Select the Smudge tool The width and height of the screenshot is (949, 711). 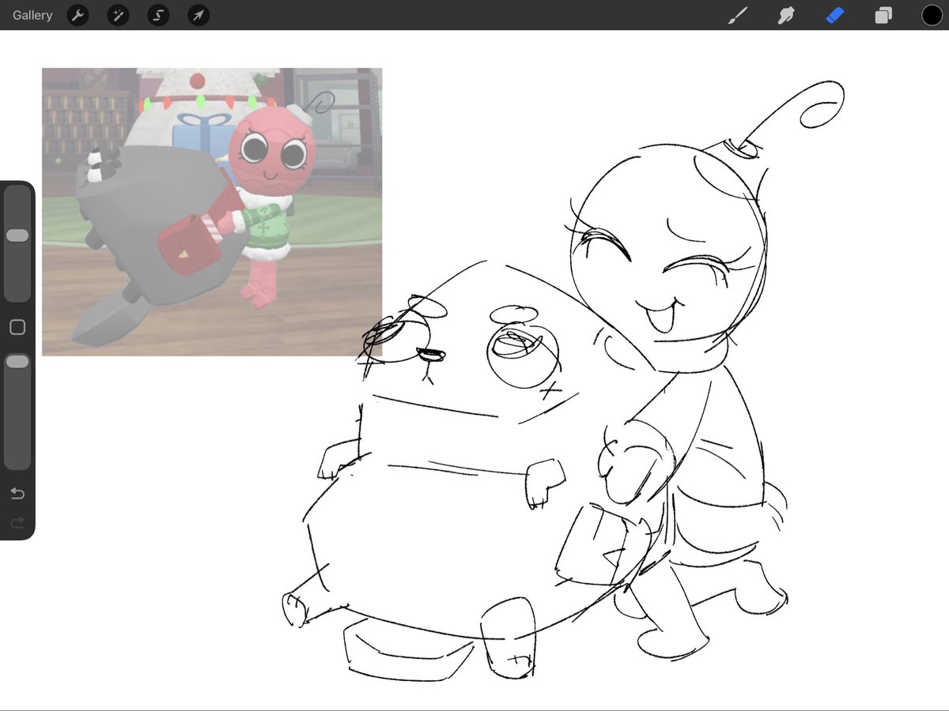click(x=786, y=15)
